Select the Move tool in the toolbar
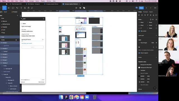Screen dimensions: 179x101 point(4,8)
